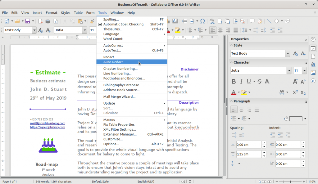Click the Export as PDF toolbar icon
The image size is (318, 184).
[40, 21]
